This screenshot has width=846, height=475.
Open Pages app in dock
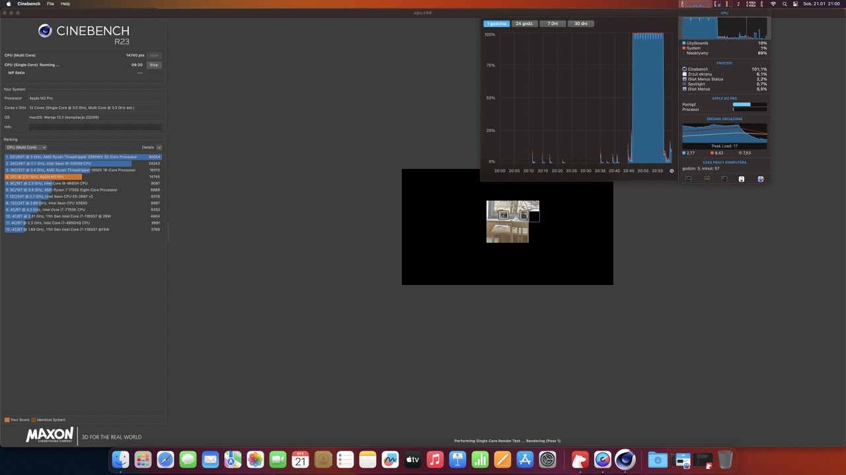pos(503,459)
